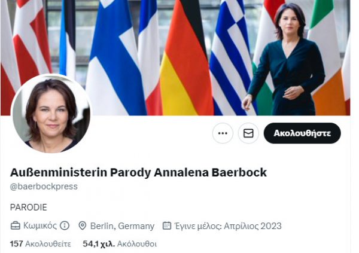Click the German flag in the banner

[187, 57]
